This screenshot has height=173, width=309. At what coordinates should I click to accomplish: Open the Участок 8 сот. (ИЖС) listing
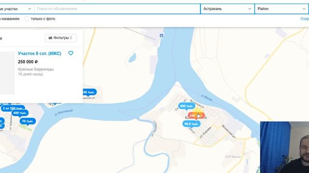point(40,53)
